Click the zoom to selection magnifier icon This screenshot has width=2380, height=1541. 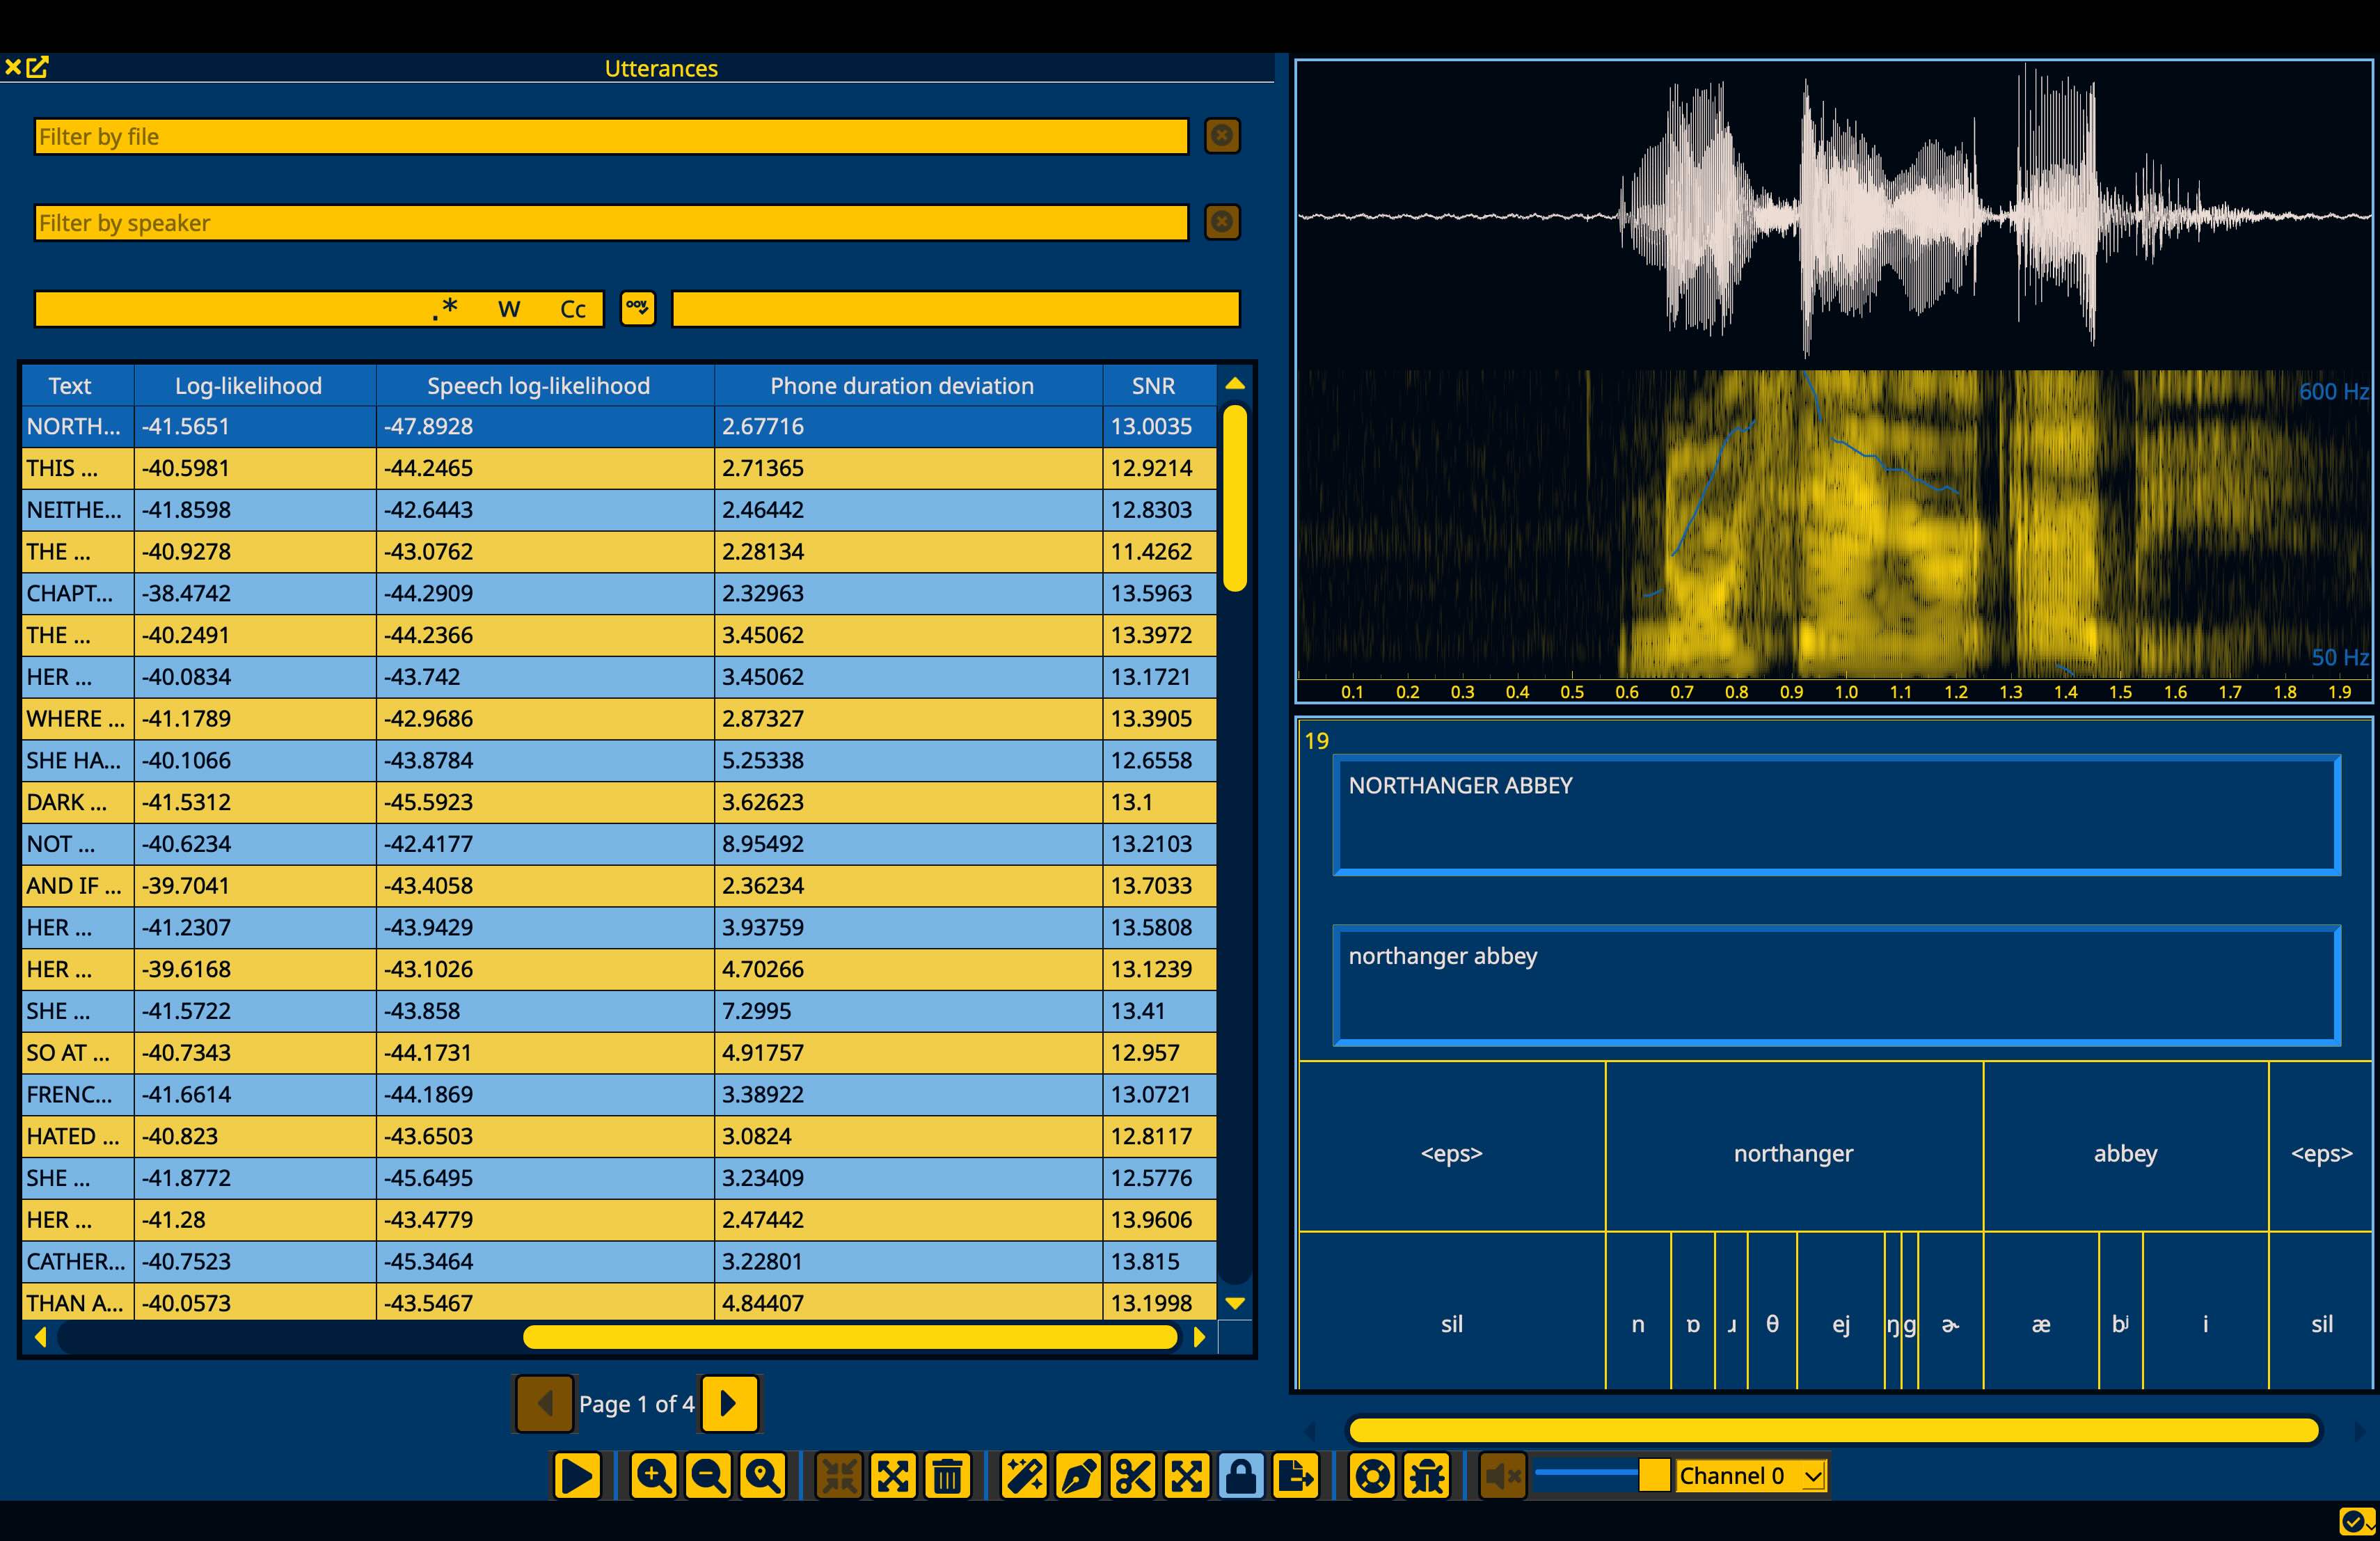click(763, 1476)
